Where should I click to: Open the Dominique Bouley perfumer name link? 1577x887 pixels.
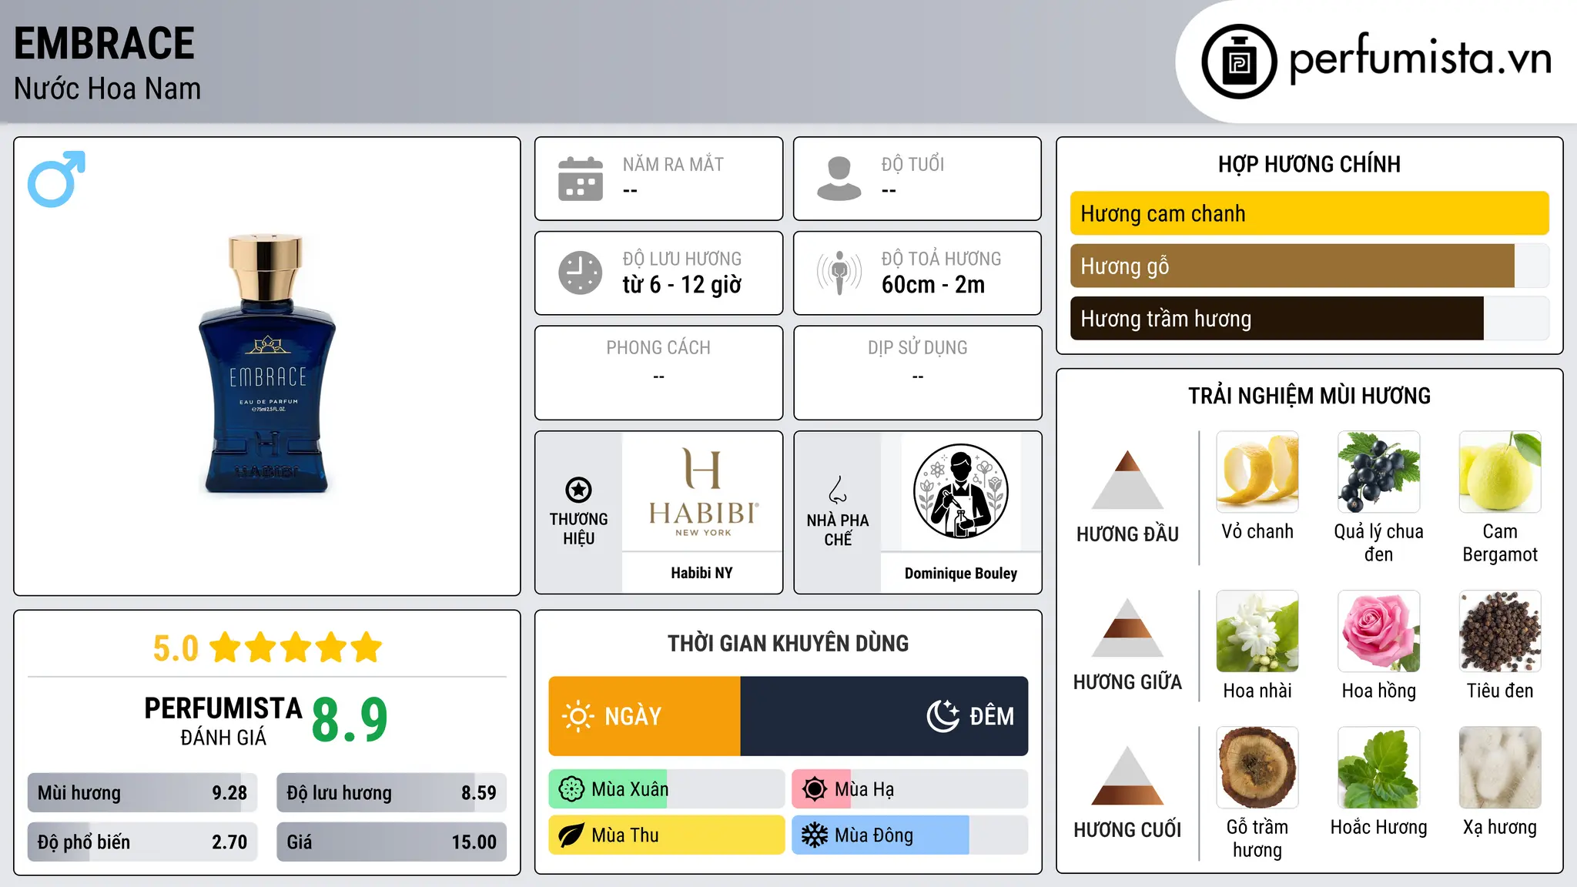point(960,574)
